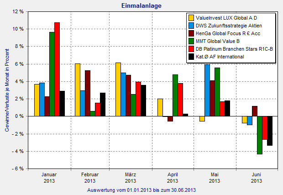Screen dimensions: 283x195
Task: Click the y-axis title 'Gewinne/Verluste je Monat'
Action: pyautogui.click(x=8, y=90)
